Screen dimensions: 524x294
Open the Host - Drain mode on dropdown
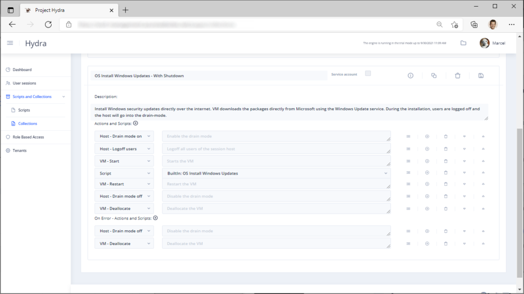124,136
